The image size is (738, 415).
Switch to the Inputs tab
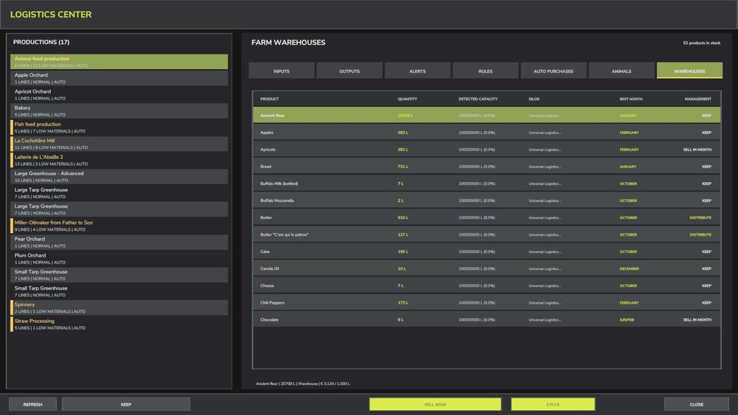[x=281, y=71]
